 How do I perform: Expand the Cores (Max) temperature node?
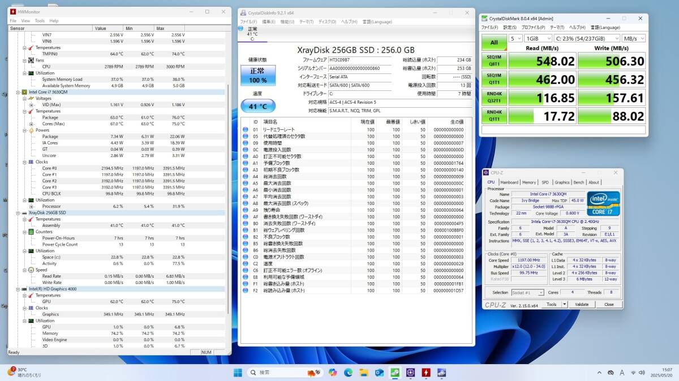(x=31, y=124)
